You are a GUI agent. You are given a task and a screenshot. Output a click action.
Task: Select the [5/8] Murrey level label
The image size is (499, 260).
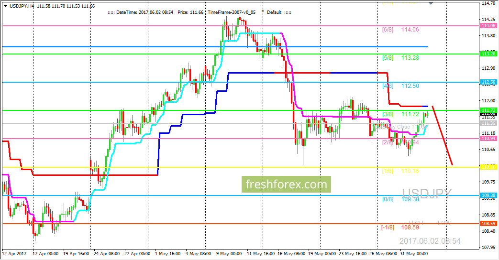388,58
